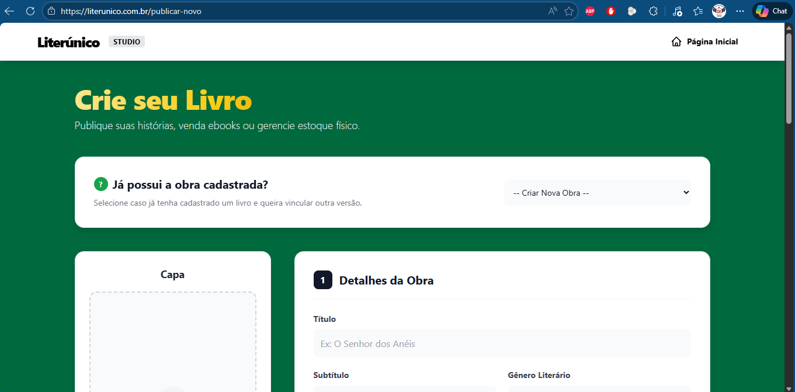
Task: Open the browser profile avatar
Action: point(719,11)
